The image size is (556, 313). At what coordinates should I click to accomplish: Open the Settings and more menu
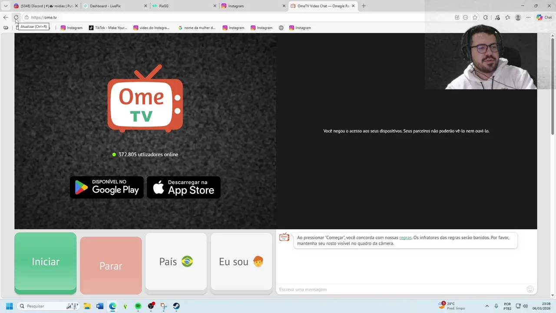[x=528, y=17]
